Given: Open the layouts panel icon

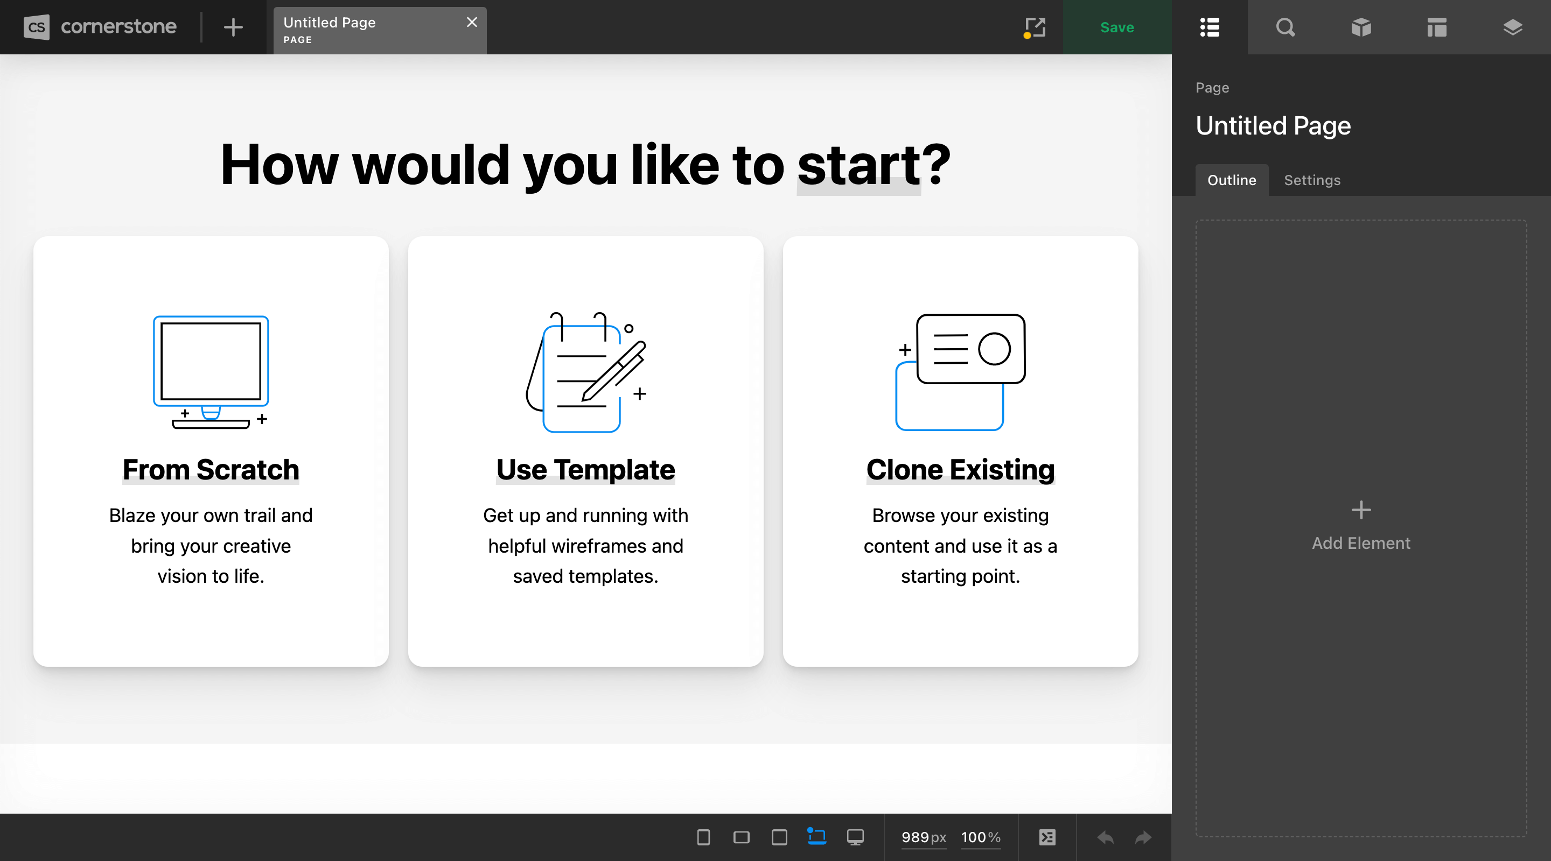Looking at the screenshot, I should click(1437, 27).
